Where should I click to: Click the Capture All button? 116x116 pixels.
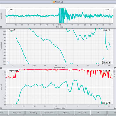point(17,113)
